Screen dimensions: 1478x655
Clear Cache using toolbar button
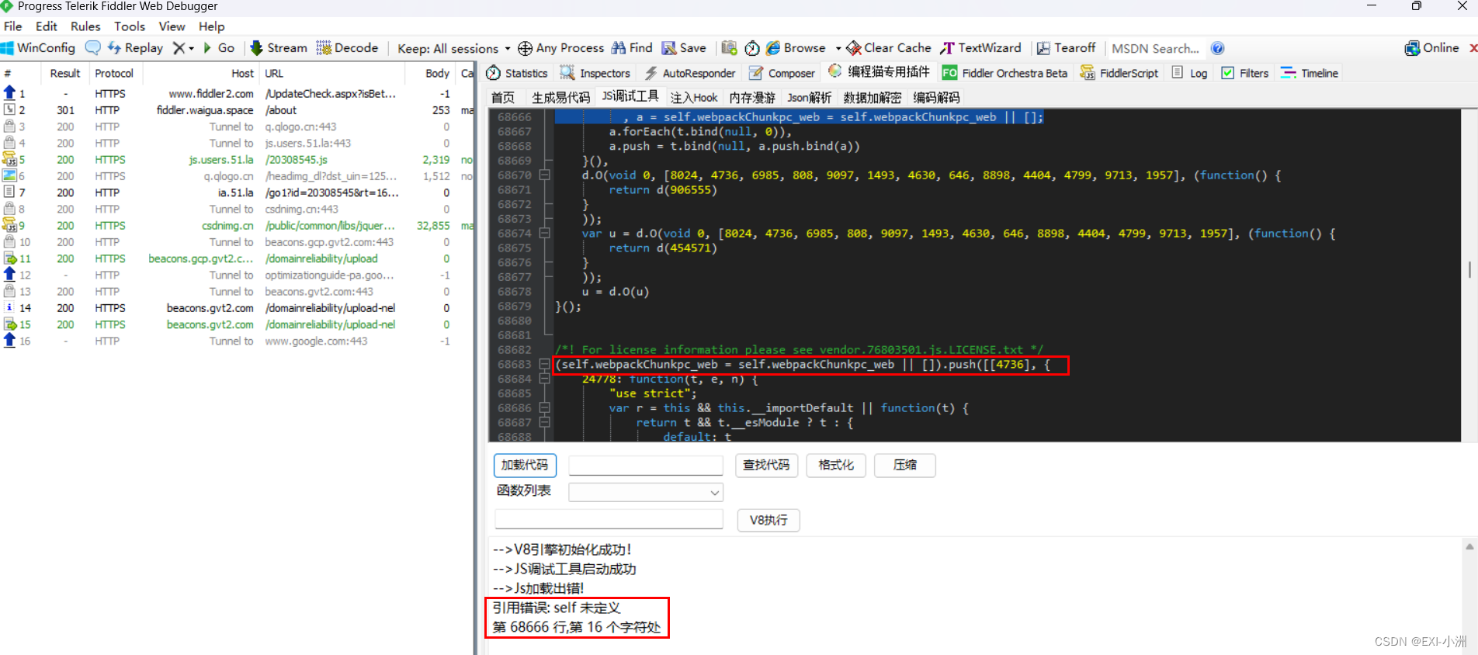[889, 48]
